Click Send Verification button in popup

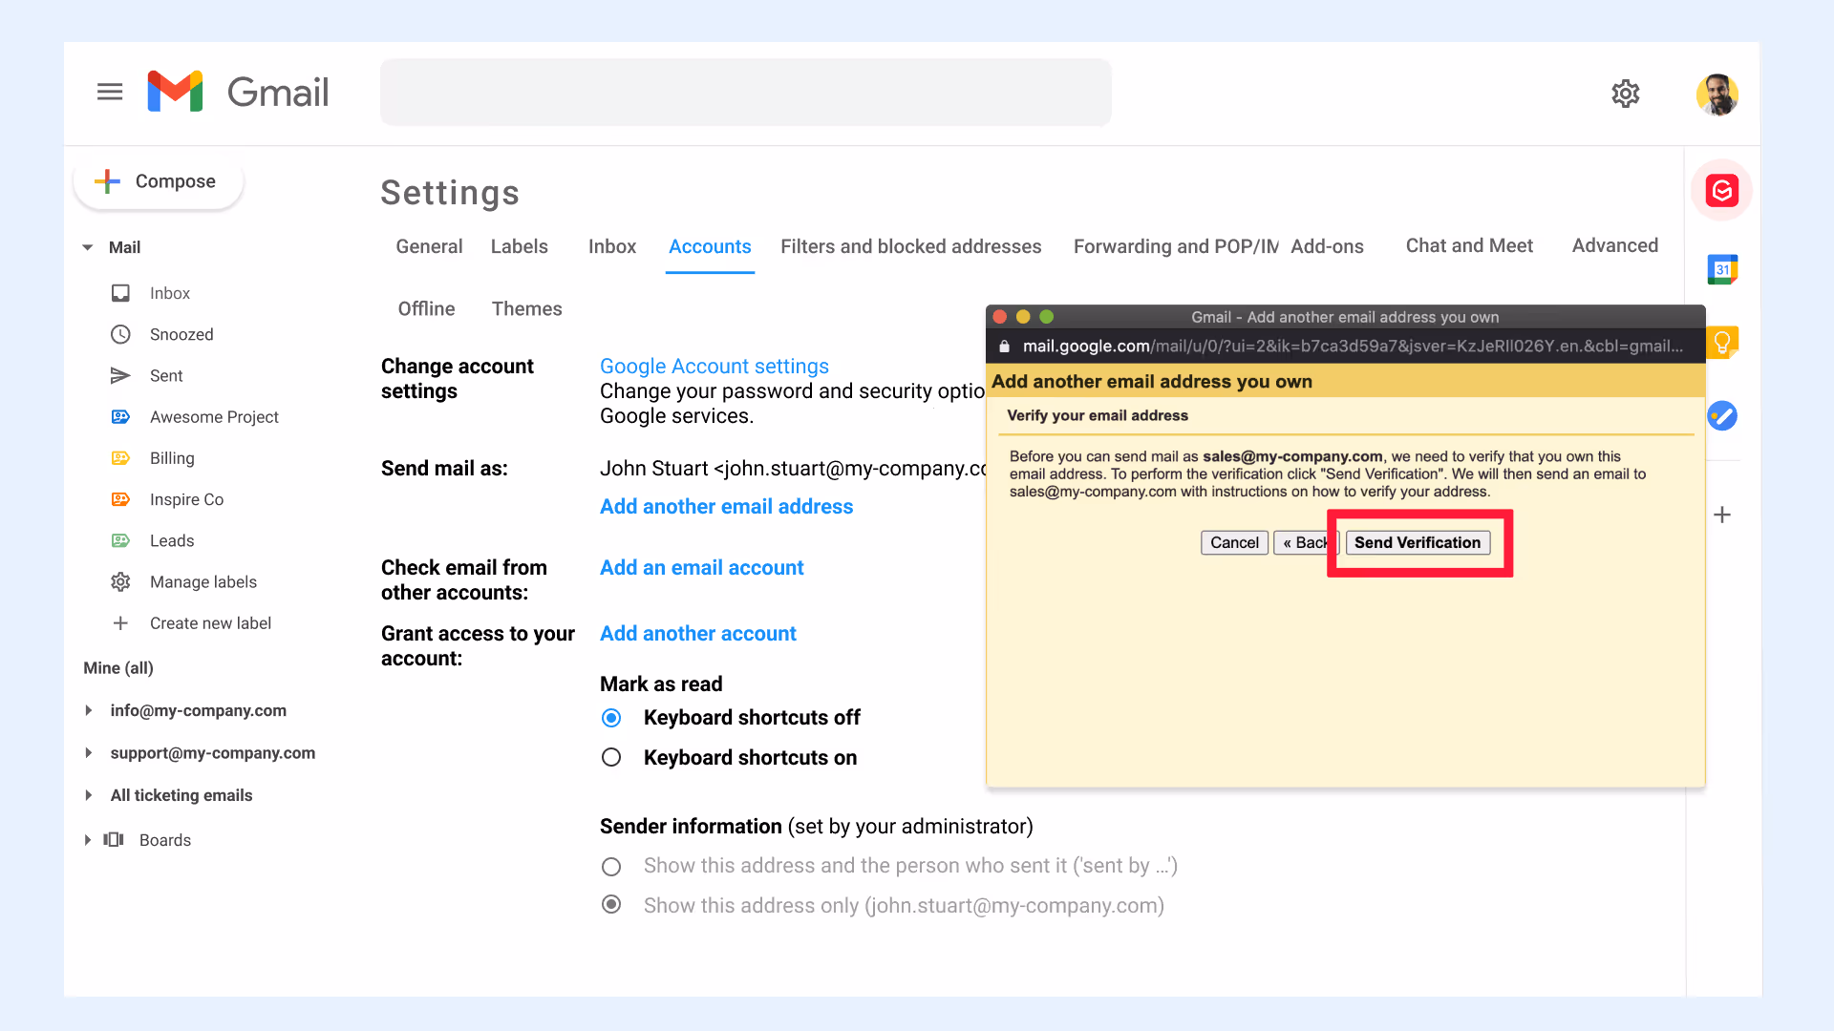coord(1418,542)
